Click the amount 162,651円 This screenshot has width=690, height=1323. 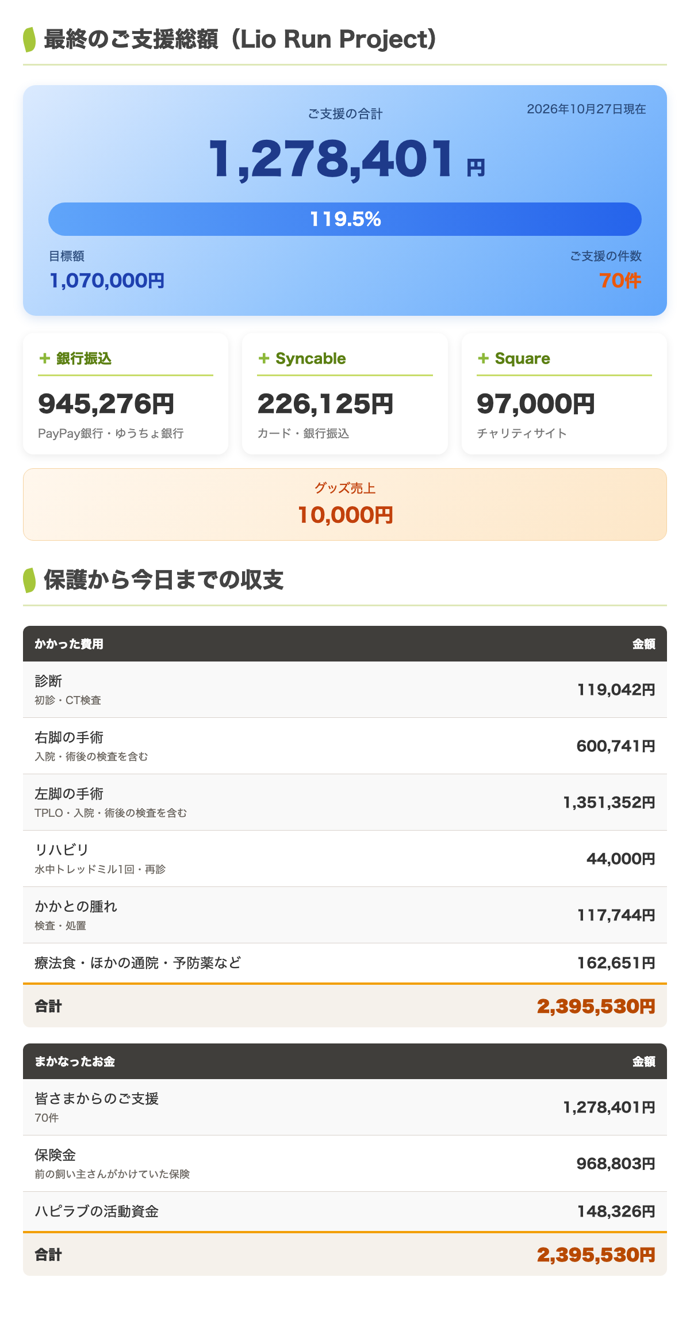pyautogui.click(x=616, y=963)
